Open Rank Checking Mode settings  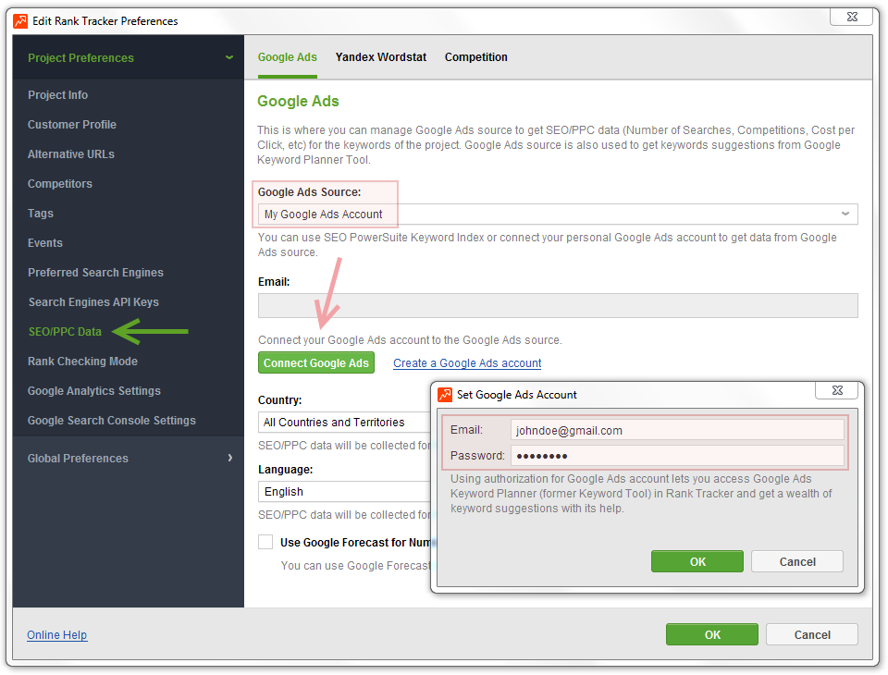pos(82,362)
